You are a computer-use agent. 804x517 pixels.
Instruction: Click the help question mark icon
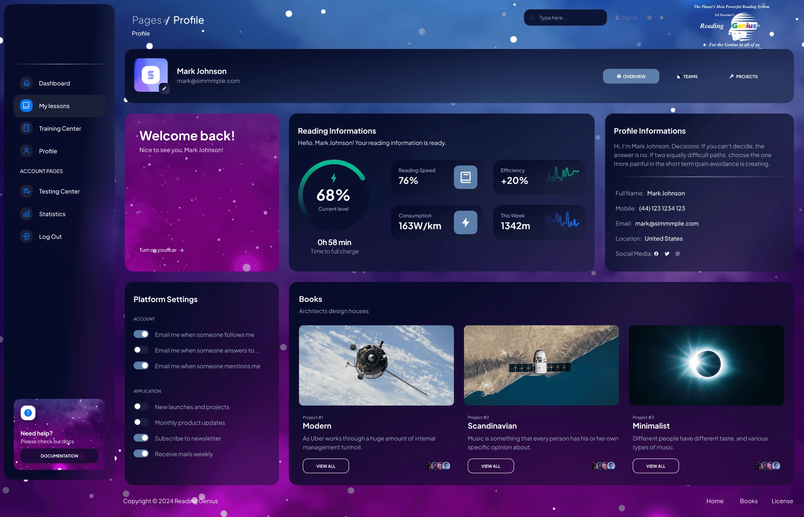point(28,413)
